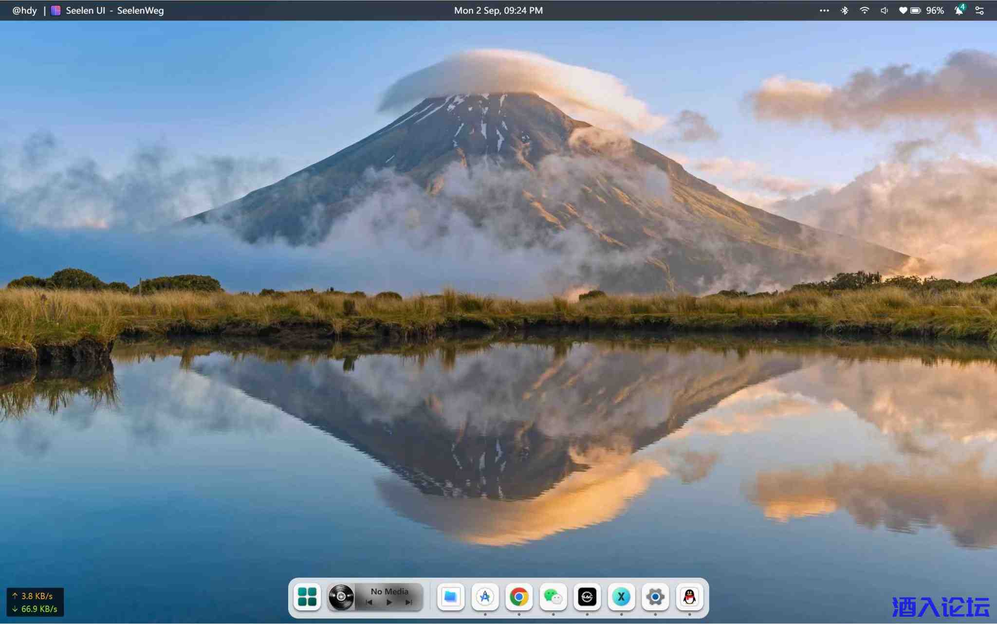The width and height of the screenshot is (997, 624).
Task: Open the teal X app in dock
Action: 621,597
